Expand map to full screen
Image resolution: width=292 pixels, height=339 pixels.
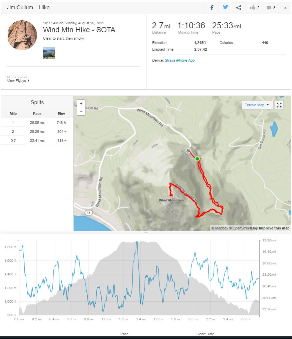[x=279, y=105]
